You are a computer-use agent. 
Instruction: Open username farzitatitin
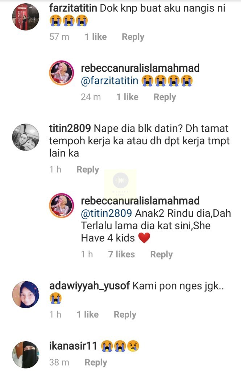click(73, 8)
